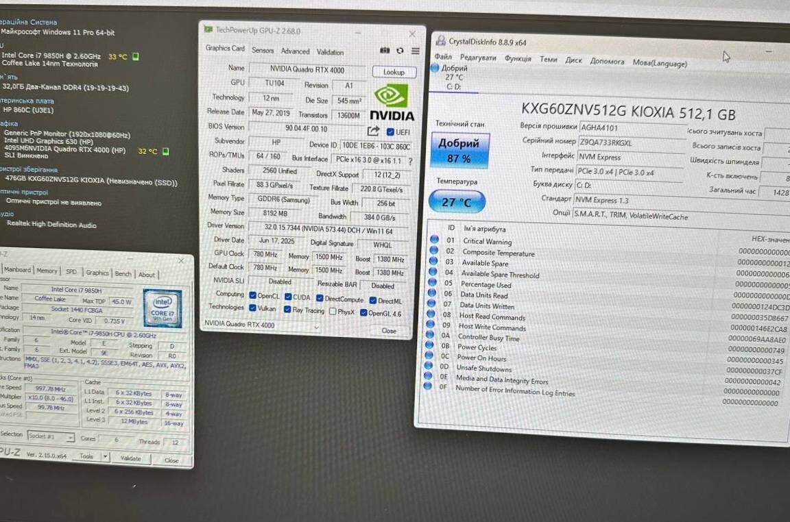The image size is (790, 522).
Task: Open the GPU-Z hamburger menu
Action: click(x=416, y=51)
